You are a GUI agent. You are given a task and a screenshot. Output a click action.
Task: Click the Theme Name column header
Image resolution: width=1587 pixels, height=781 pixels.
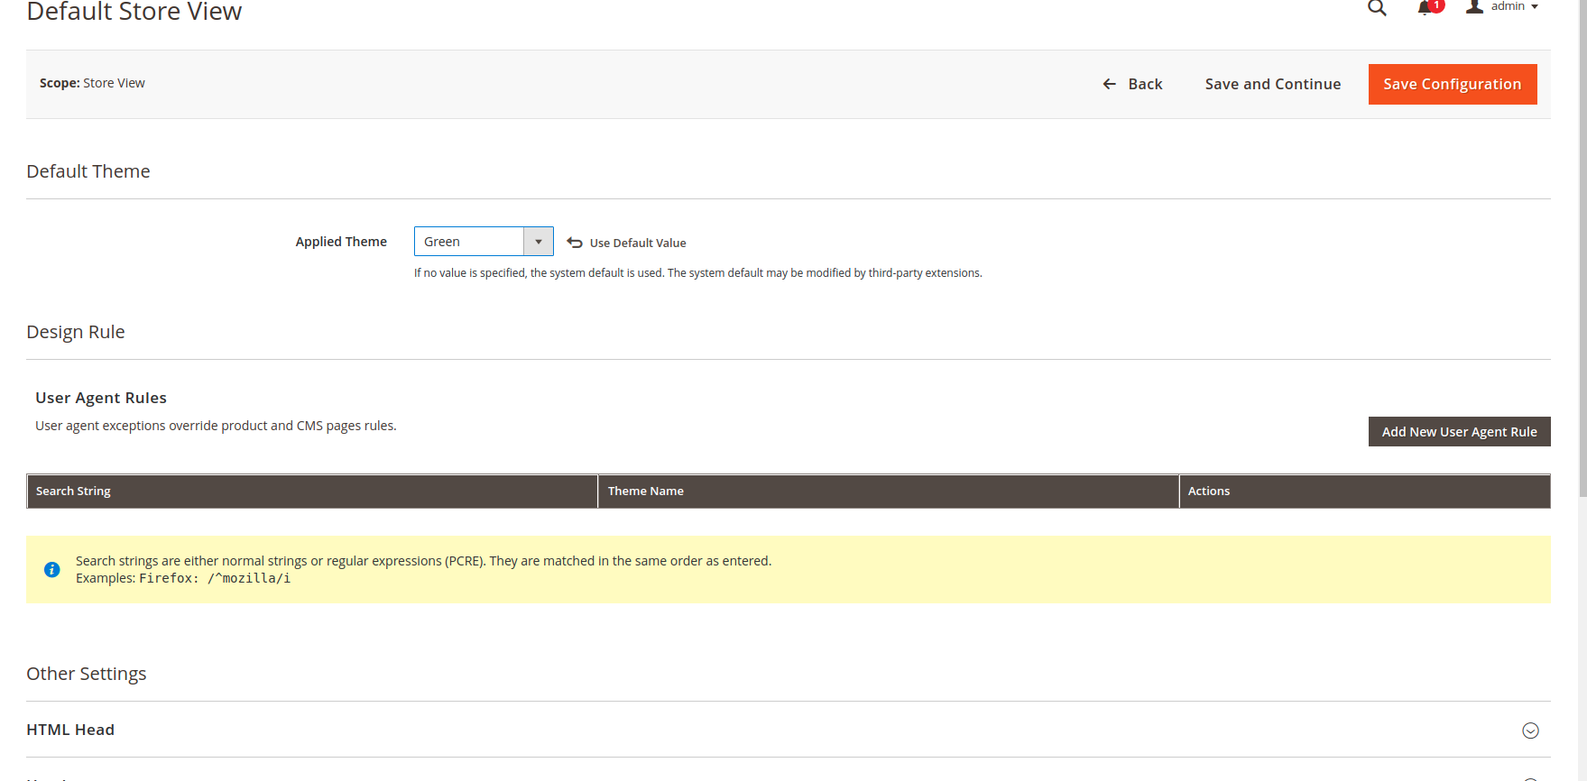click(889, 492)
